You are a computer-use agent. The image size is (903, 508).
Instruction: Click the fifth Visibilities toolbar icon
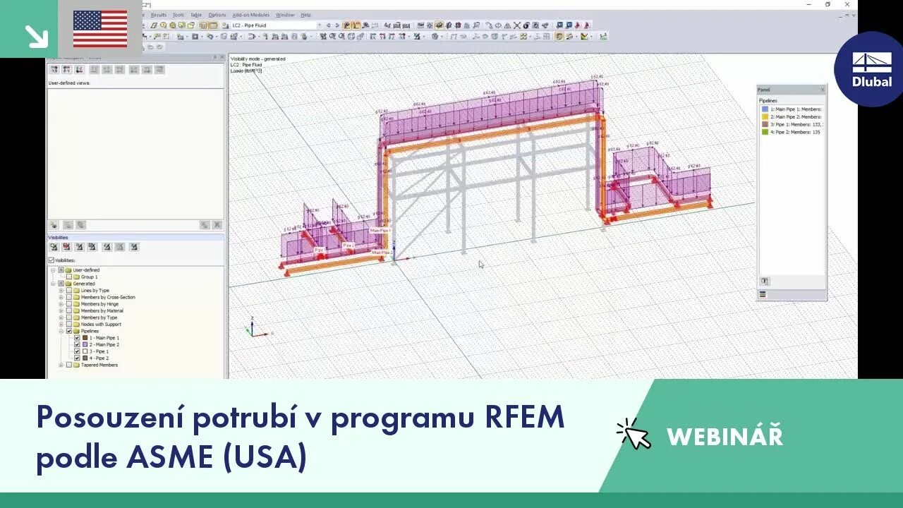pyautogui.click(x=107, y=247)
